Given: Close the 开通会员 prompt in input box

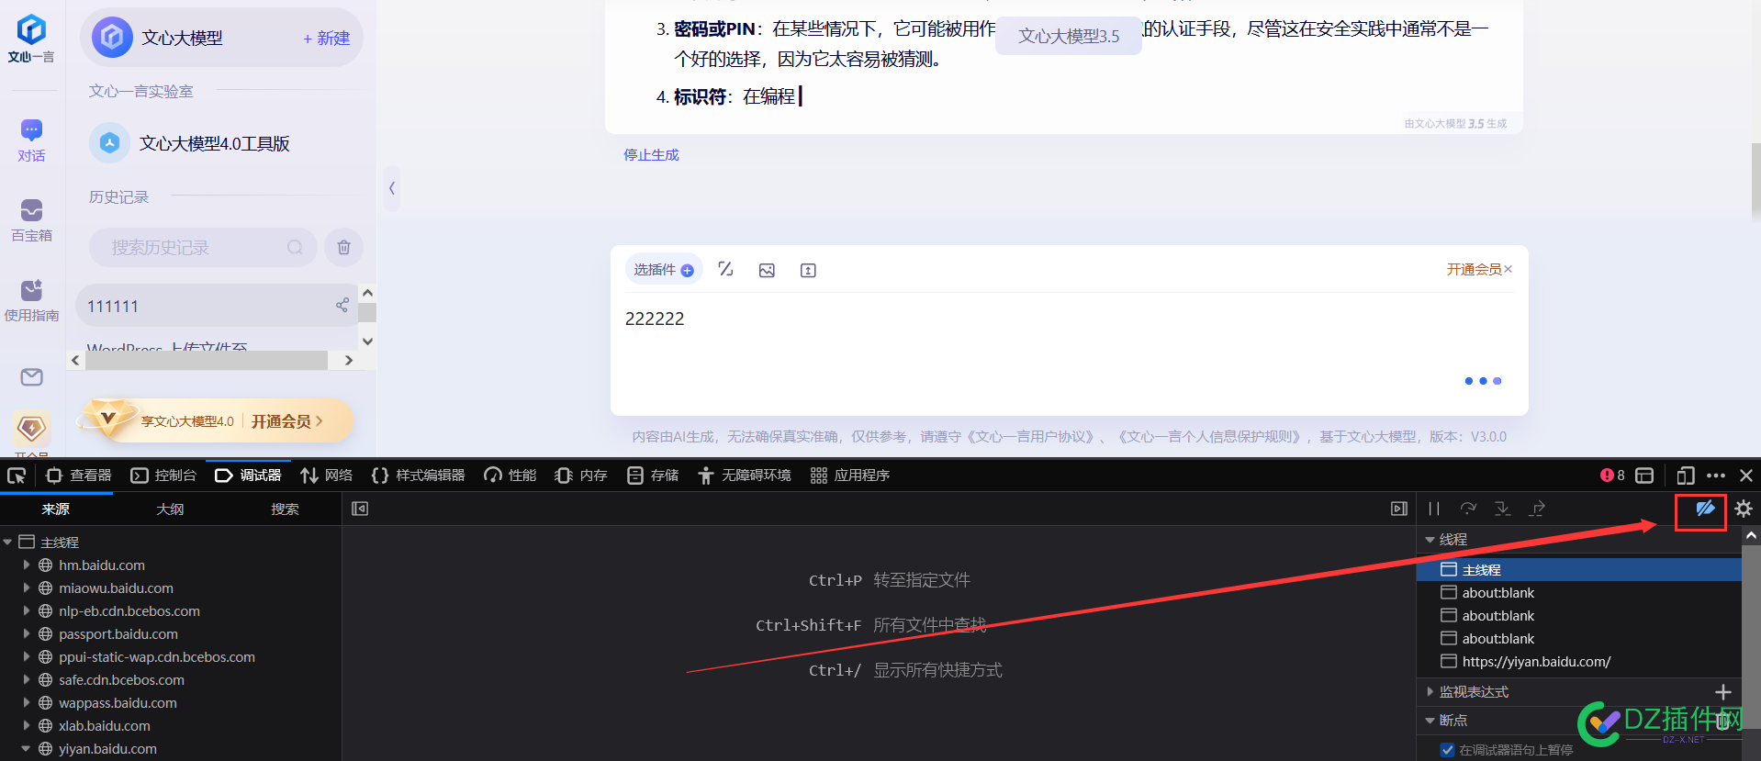Looking at the screenshot, I should click(x=1508, y=269).
